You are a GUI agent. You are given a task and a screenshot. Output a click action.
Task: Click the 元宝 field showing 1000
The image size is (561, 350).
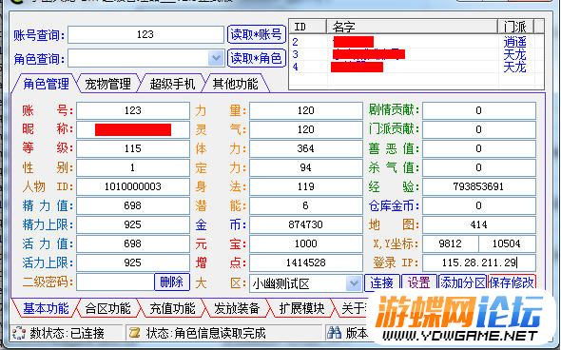click(x=306, y=243)
